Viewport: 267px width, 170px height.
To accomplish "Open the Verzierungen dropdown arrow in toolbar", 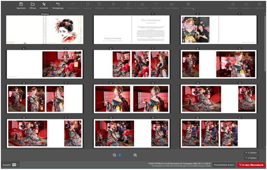I will [x=193, y=8].
